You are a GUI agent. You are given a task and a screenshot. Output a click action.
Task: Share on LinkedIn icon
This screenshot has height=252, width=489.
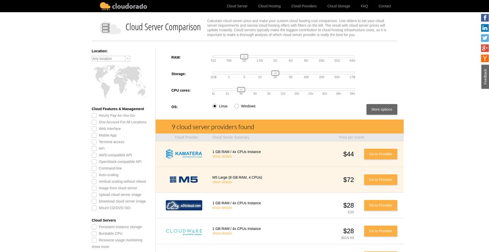[485, 28]
